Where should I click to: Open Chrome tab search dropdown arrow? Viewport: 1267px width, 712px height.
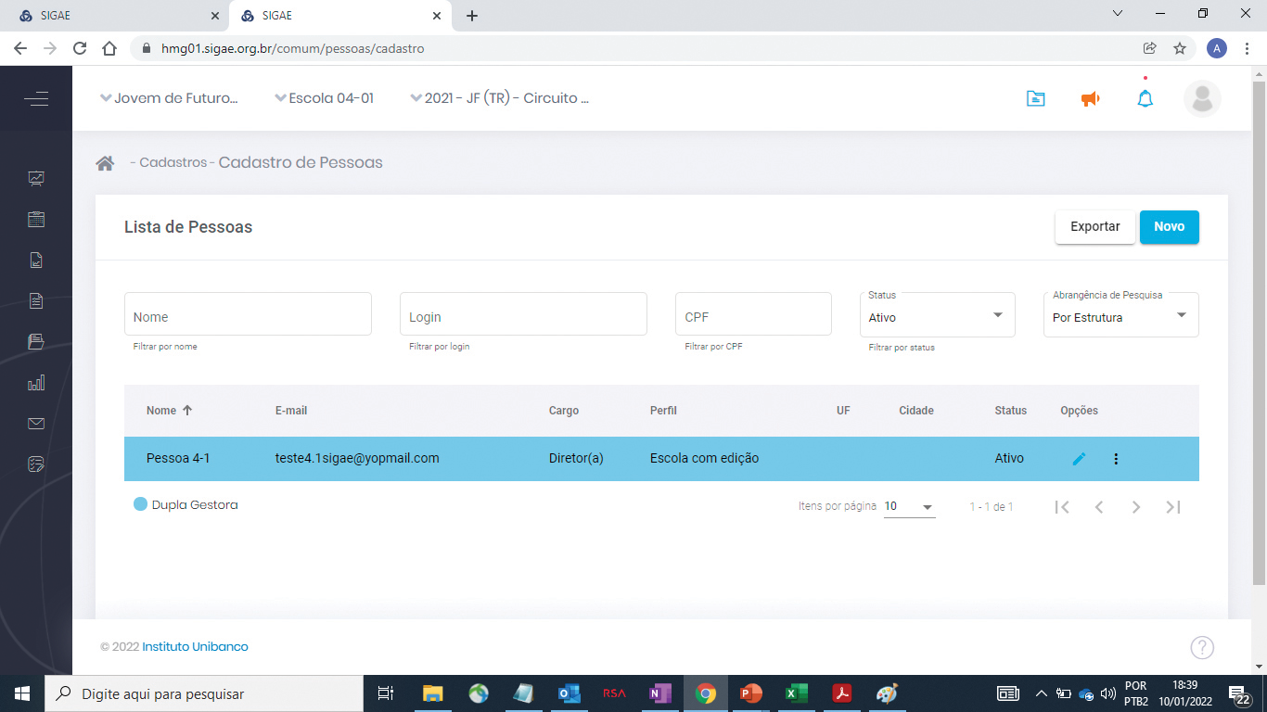point(1118,14)
